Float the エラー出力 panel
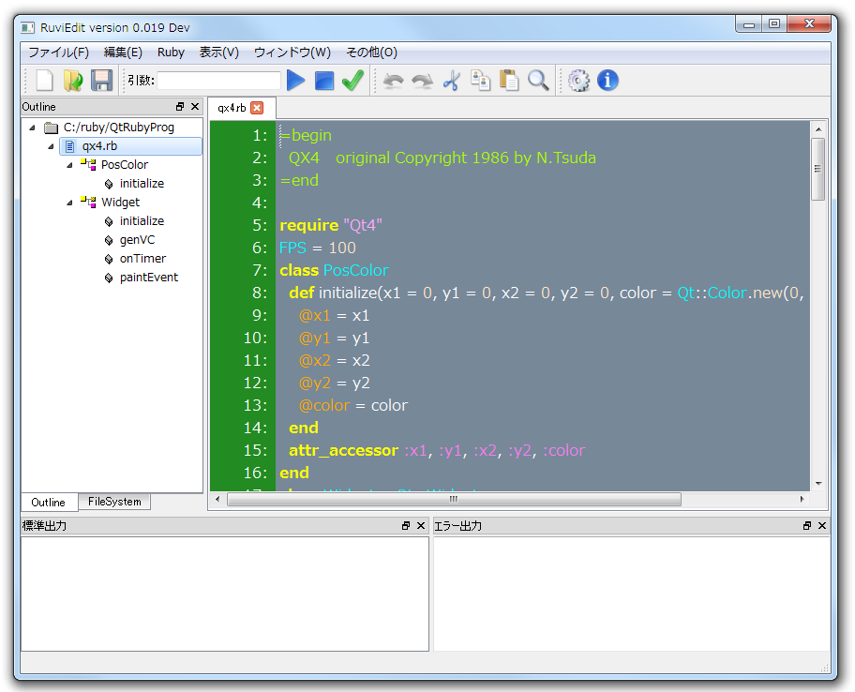The image size is (855, 692). coord(807,526)
